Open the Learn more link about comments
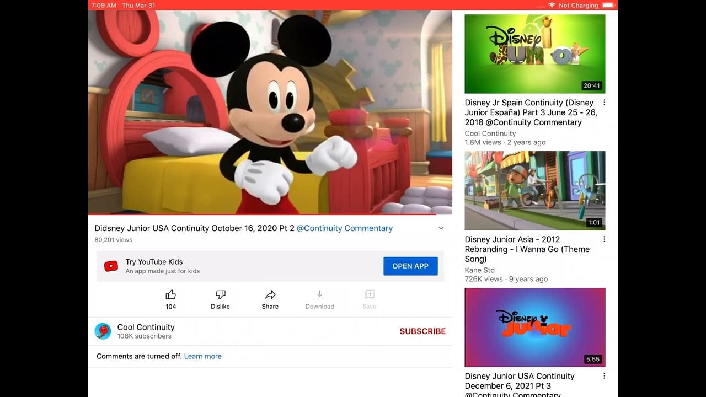 [203, 356]
